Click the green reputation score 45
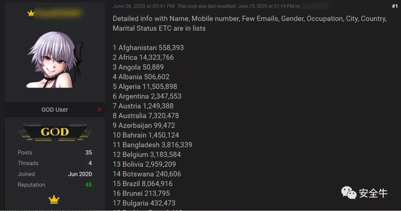The image size is (401, 211). [88, 185]
